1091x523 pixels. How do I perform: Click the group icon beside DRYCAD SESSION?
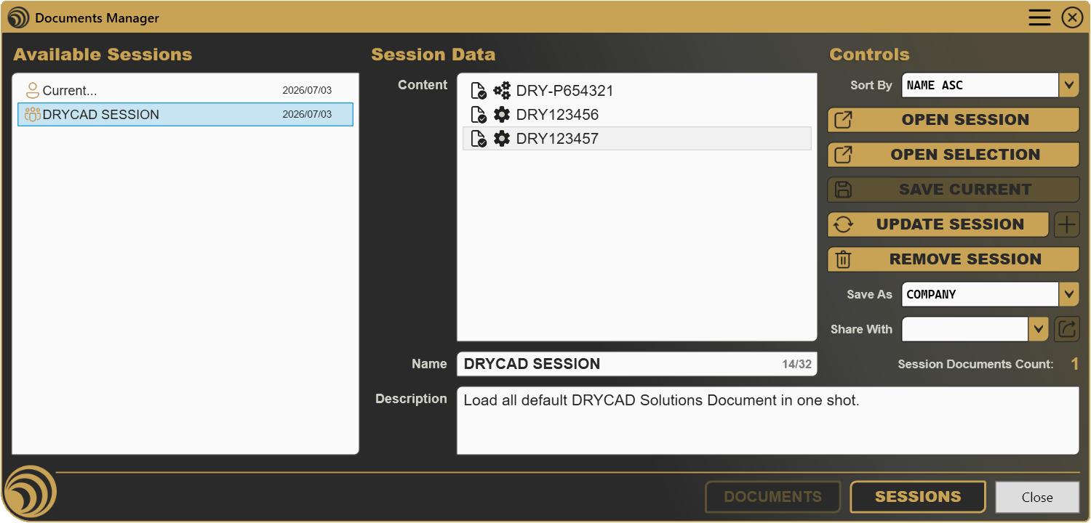[x=32, y=114]
